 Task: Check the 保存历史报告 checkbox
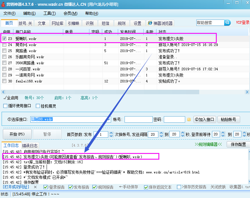click(x=179, y=187)
